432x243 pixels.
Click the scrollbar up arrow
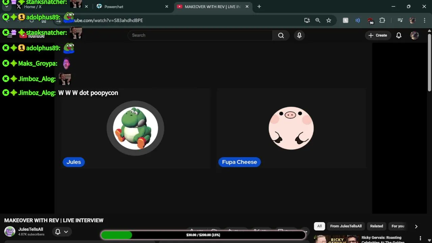[x=429, y=31]
